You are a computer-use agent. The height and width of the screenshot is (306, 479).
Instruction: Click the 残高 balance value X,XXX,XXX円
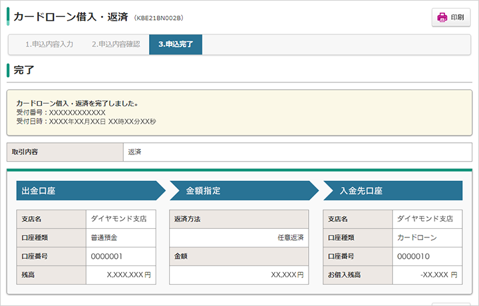[x=129, y=275]
